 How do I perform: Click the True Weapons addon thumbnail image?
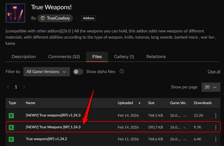(15, 13)
